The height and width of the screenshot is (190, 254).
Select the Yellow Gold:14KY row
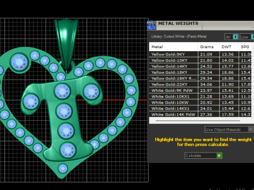pyautogui.click(x=201, y=66)
